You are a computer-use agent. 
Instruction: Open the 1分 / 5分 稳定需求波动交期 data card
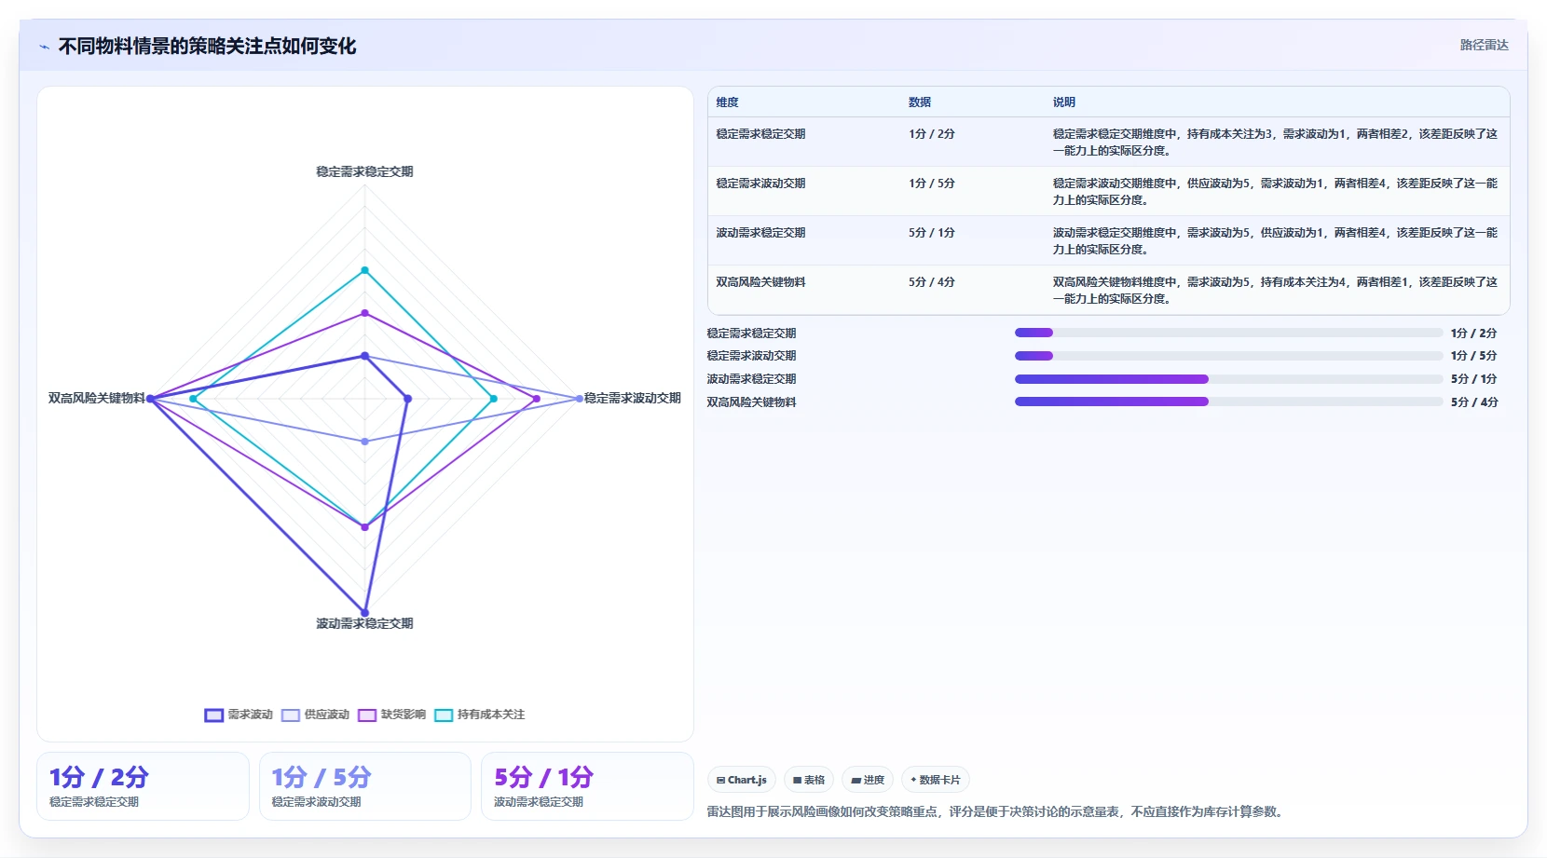pyautogui.click(x=365, y=786)
